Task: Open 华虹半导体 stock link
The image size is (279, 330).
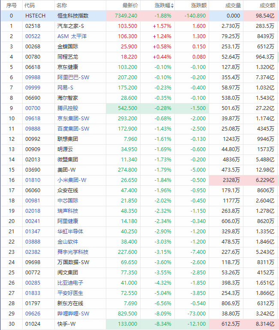Action: coord(70,232)
